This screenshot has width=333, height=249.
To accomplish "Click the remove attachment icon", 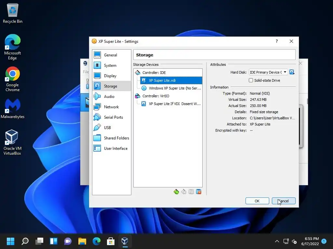I will click(x=199, y=192).
